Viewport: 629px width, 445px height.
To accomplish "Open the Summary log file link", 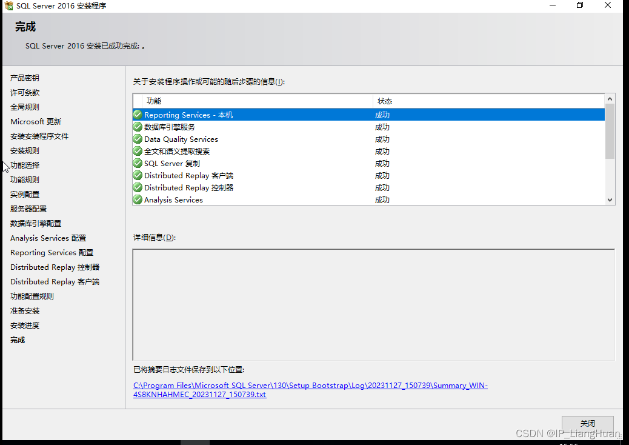I will click(310, 390).
